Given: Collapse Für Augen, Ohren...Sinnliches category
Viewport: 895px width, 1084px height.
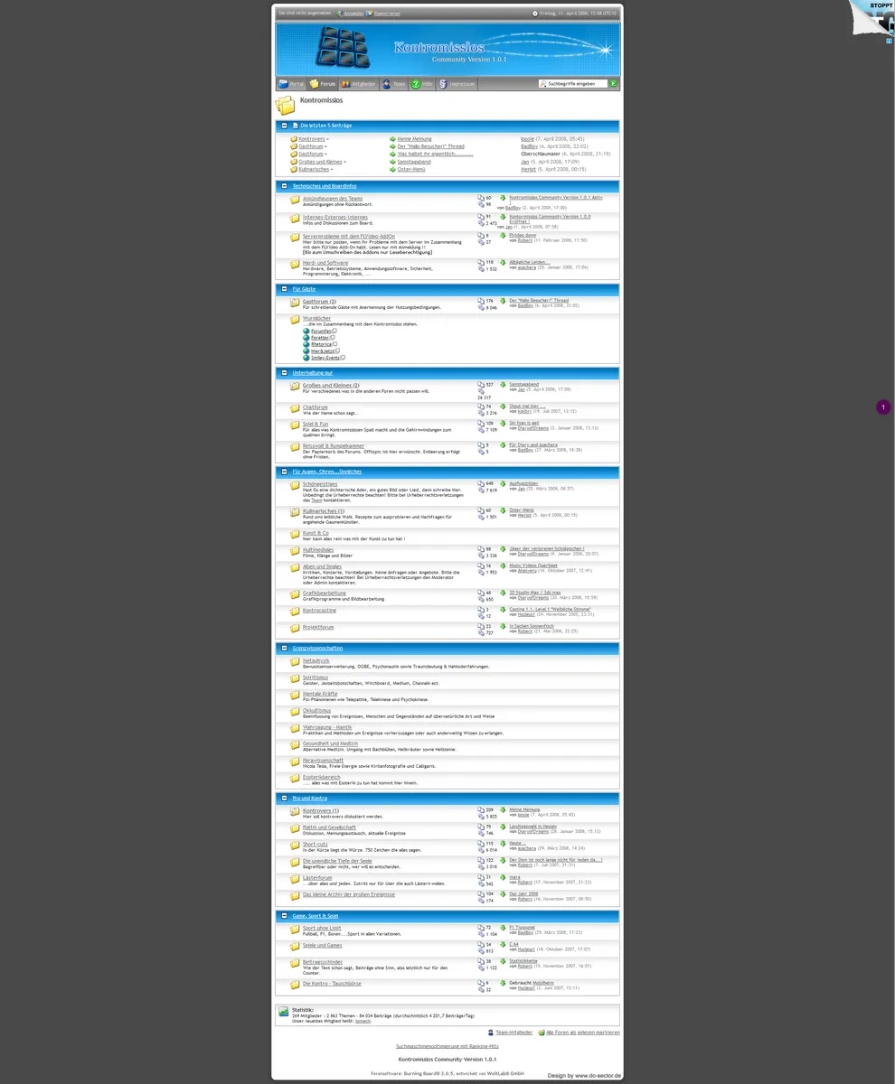Looking at the screenshot, I should [284, 472].
